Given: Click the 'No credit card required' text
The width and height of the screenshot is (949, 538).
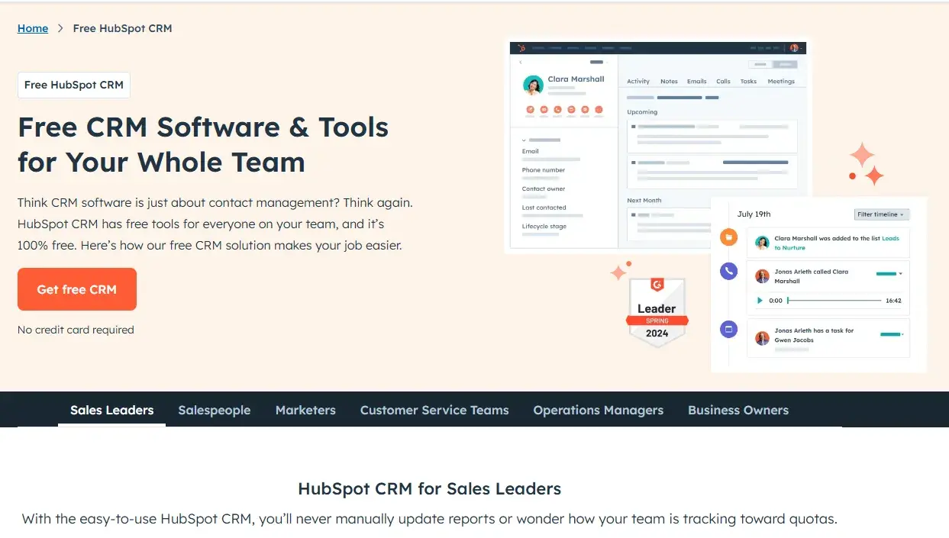Looking at the screenshot, I should pyautogui.click(x=76, y=330).
